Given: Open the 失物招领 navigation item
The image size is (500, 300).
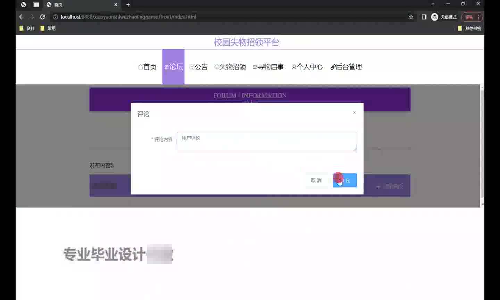Looking at the screenshot, I should pyautogui.click(x=230, y=67).
